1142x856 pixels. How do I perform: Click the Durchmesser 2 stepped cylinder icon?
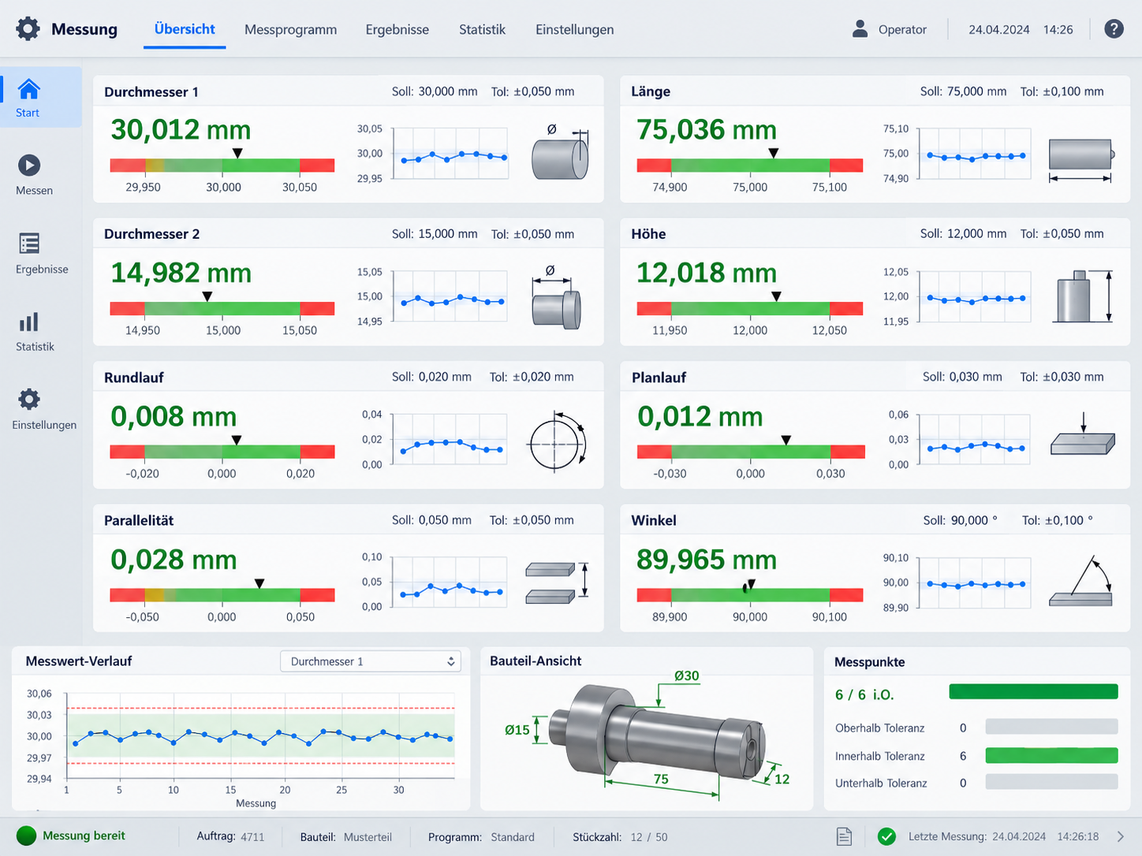click(558, 298)
